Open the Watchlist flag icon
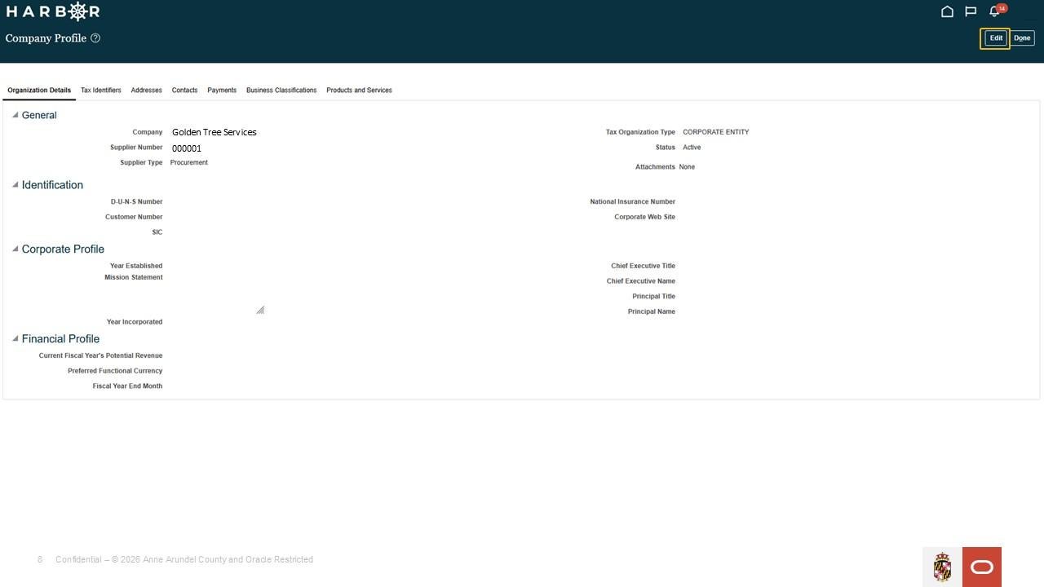1044x587 pixels. (x=971, y=11)
